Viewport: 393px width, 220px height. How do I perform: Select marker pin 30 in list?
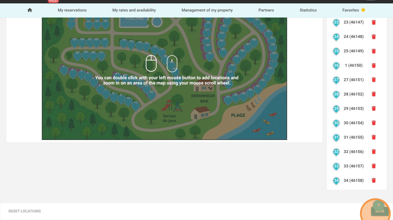(x=336, y=123)
